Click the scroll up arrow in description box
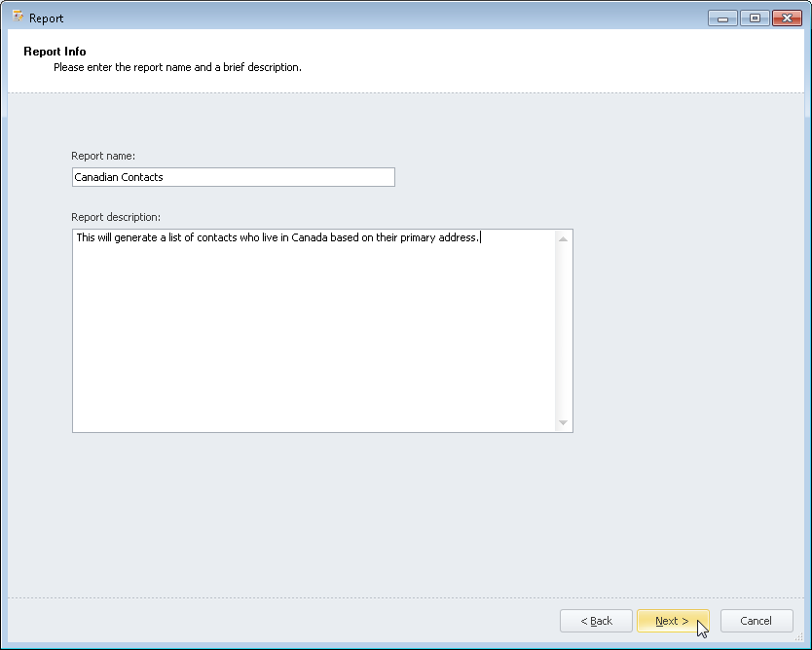This screenshot has width=812, height=650. pyautogui.click(x=564, y=238)
